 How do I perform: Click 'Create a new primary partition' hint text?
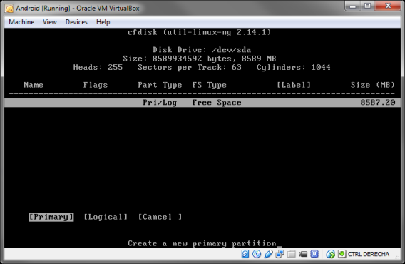202,243
